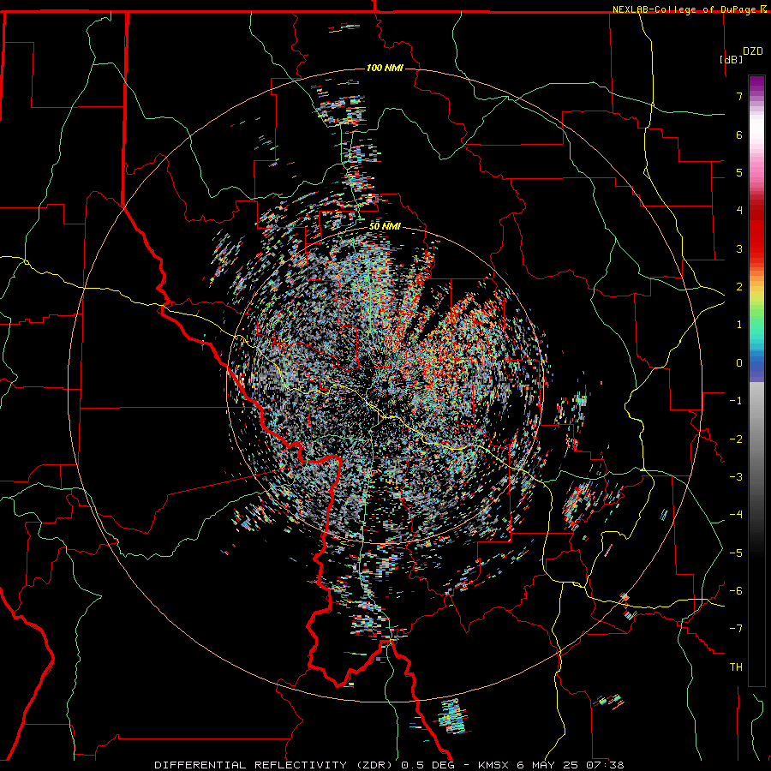Click the DIFFERENTIAL REFLECTIVITY (ZDR) caption text
Screen dimensions: 771x771
coord(275,765)
